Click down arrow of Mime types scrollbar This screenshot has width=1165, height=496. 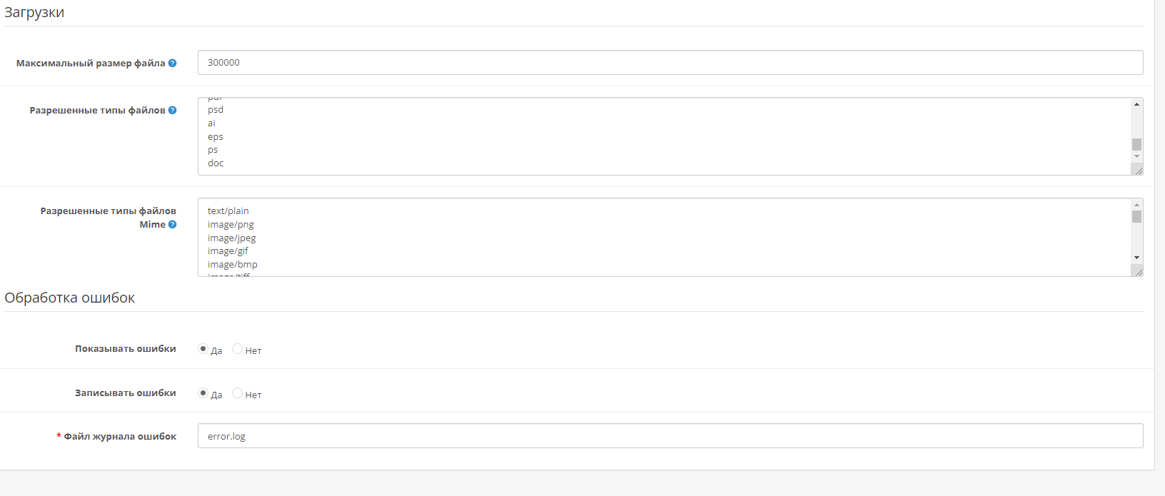coord(1136,258)
